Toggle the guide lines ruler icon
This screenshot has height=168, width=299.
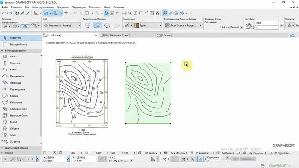pos(36,13)
